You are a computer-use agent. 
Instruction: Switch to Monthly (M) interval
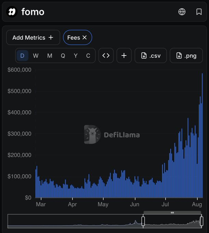click(x=50, y=56)
